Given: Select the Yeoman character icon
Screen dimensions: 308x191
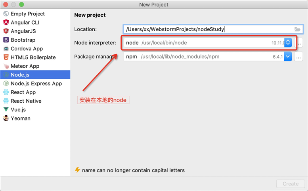Looking at the screenshot, I should (6, 118).
